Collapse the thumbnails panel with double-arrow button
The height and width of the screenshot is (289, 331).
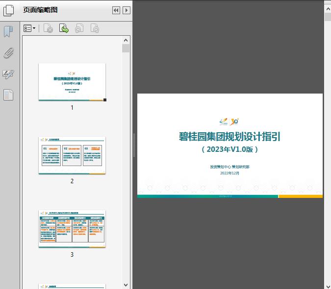coord(116,10)
